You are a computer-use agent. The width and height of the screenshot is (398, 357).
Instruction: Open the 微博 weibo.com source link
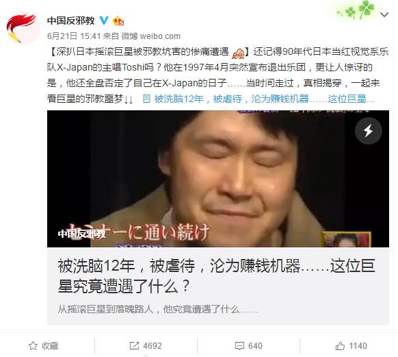click(150, 36)
